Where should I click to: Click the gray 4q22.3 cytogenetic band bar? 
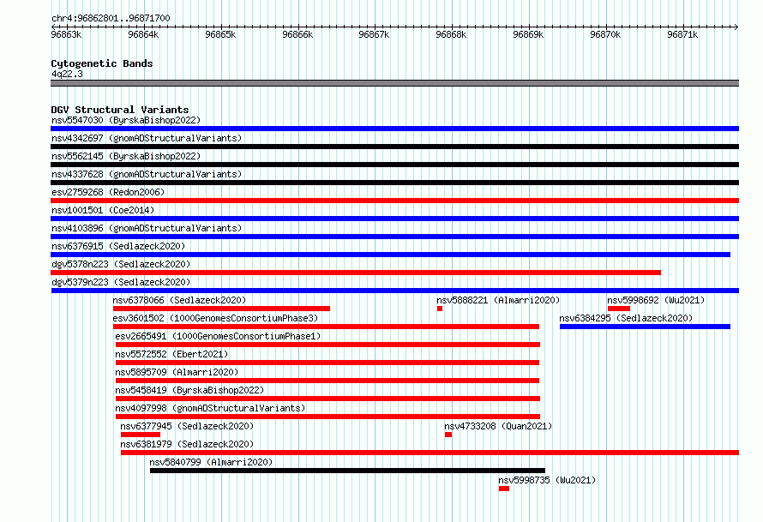tap(394, 83)
